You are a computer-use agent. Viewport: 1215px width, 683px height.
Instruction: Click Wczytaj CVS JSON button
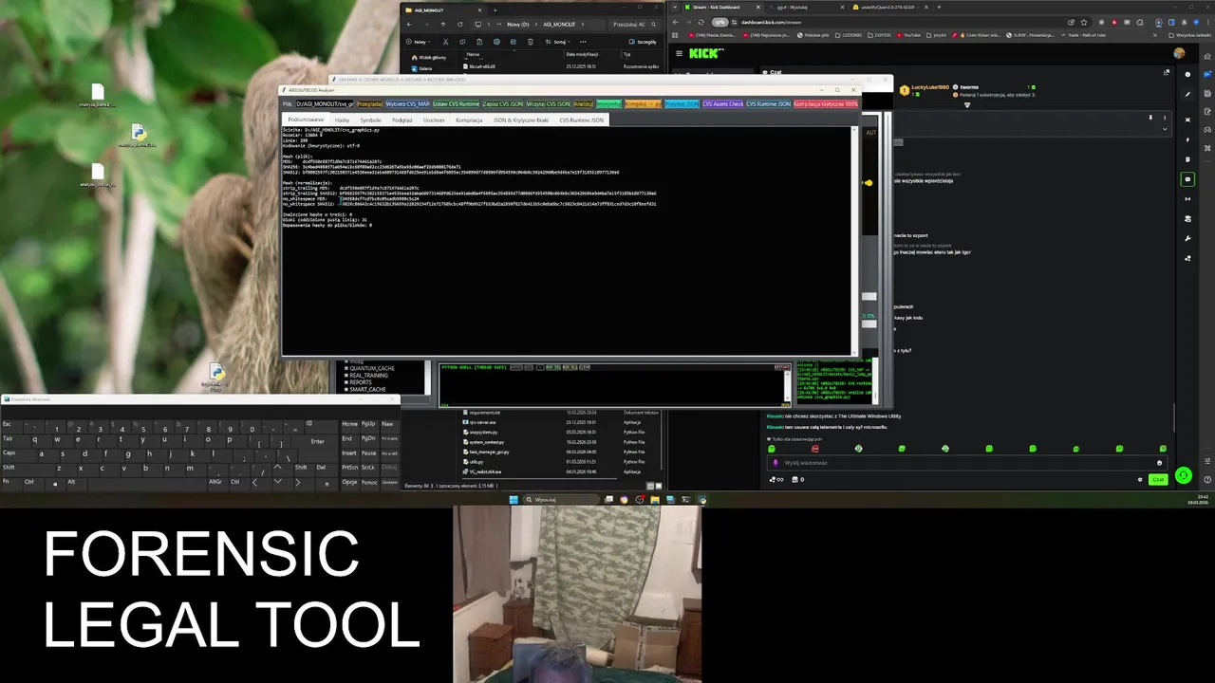click(549, 103)
